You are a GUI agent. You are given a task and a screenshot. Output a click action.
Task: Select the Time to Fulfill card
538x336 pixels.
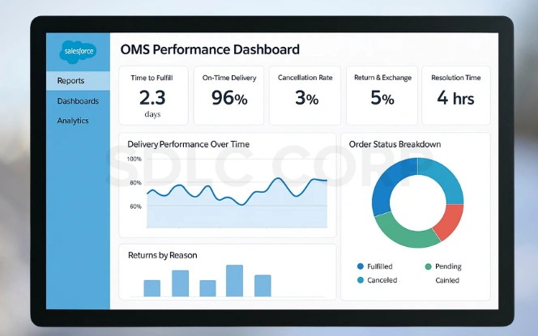coord(153,96)
